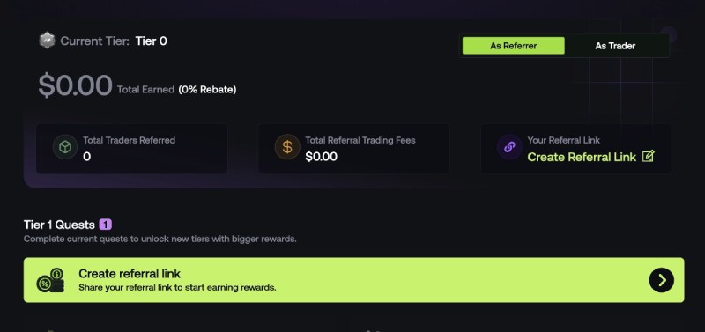This screenshot has width=705, height=332.
Task: Click the Share your referral link description text
Action: 177,287
